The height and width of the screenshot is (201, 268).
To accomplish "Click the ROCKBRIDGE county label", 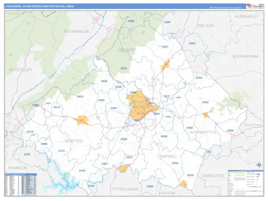I will click(76, 31).
